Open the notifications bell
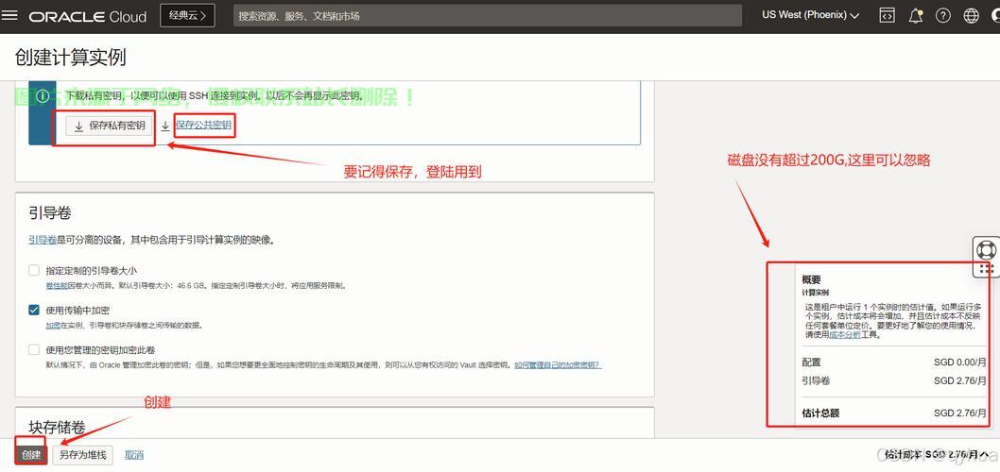1000x472 pixels. pyautogui.click(x=916, y=16)
